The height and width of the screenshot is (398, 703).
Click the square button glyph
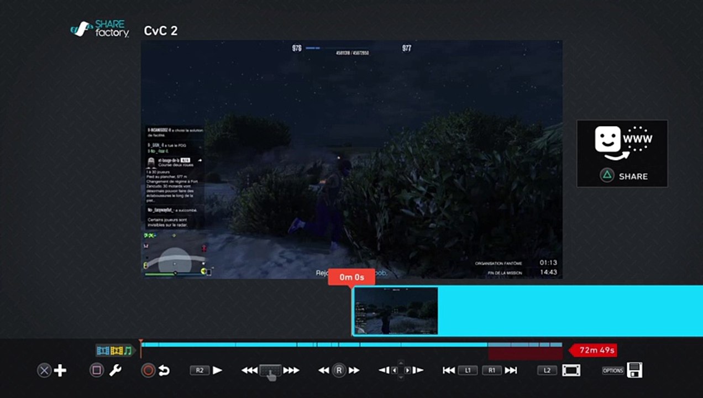(x=97, y=370)
